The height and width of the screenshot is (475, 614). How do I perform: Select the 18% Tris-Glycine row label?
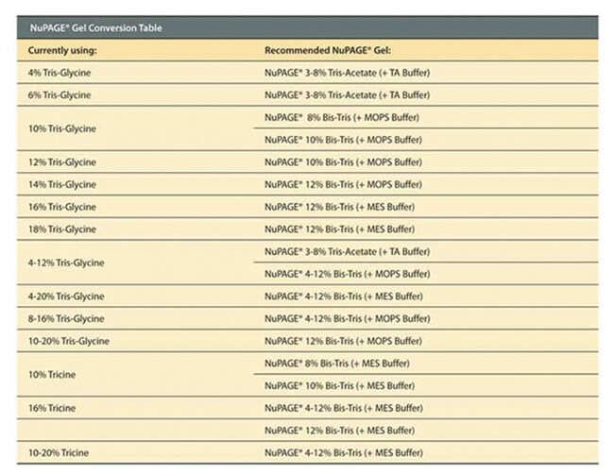[x=64, y=229]
